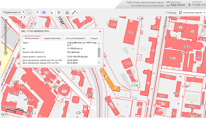Click the curved path query tool
This screenshot has height=119, width=206.
pos(37,12)
